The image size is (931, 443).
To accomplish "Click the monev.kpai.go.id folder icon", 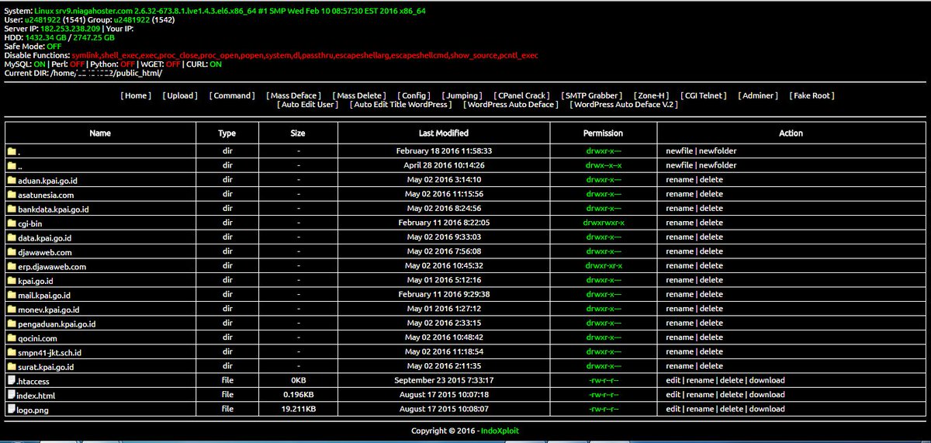I will [12, 310].
